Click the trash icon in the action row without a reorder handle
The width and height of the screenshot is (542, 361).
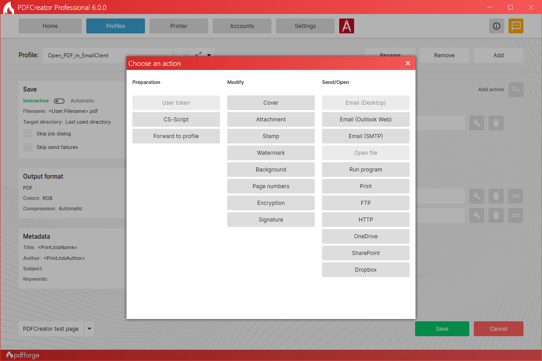pos(496,123)
